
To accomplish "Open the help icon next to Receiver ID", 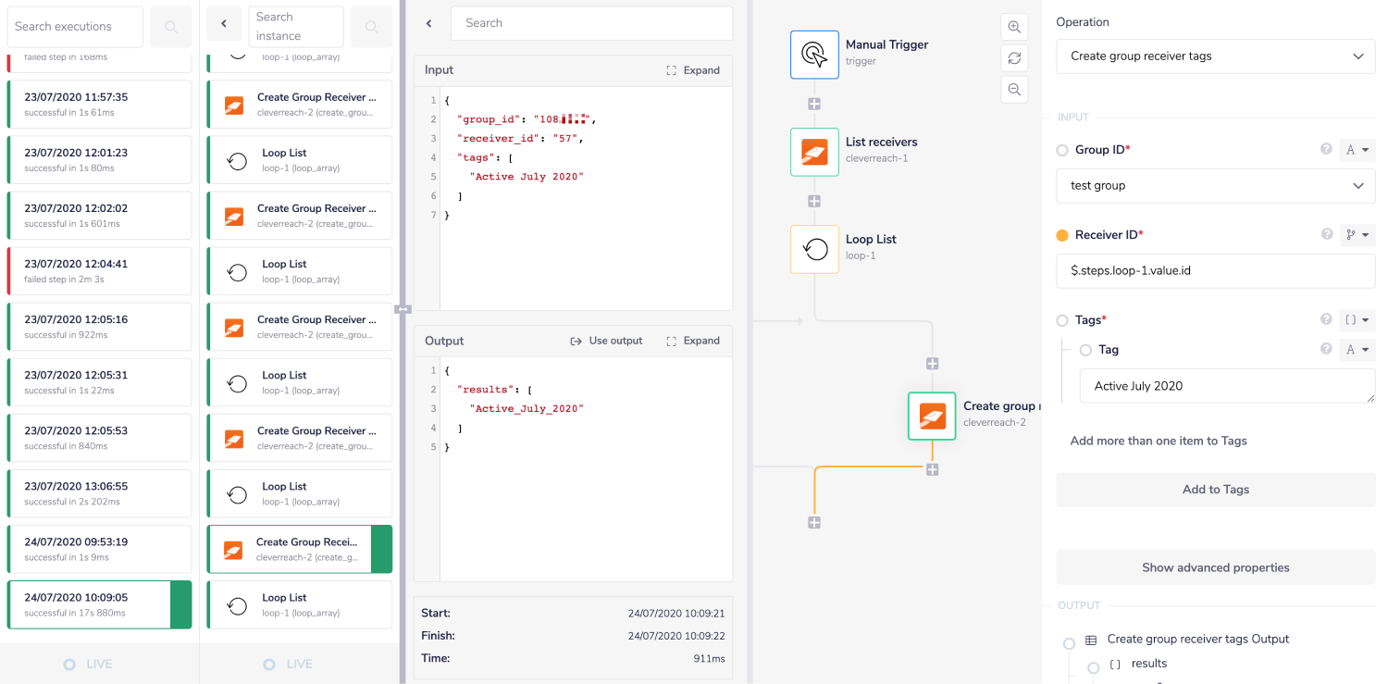I will [1327, 234].
